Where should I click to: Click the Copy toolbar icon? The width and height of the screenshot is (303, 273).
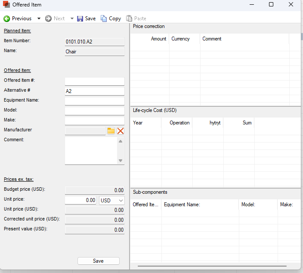coord(104,19)
